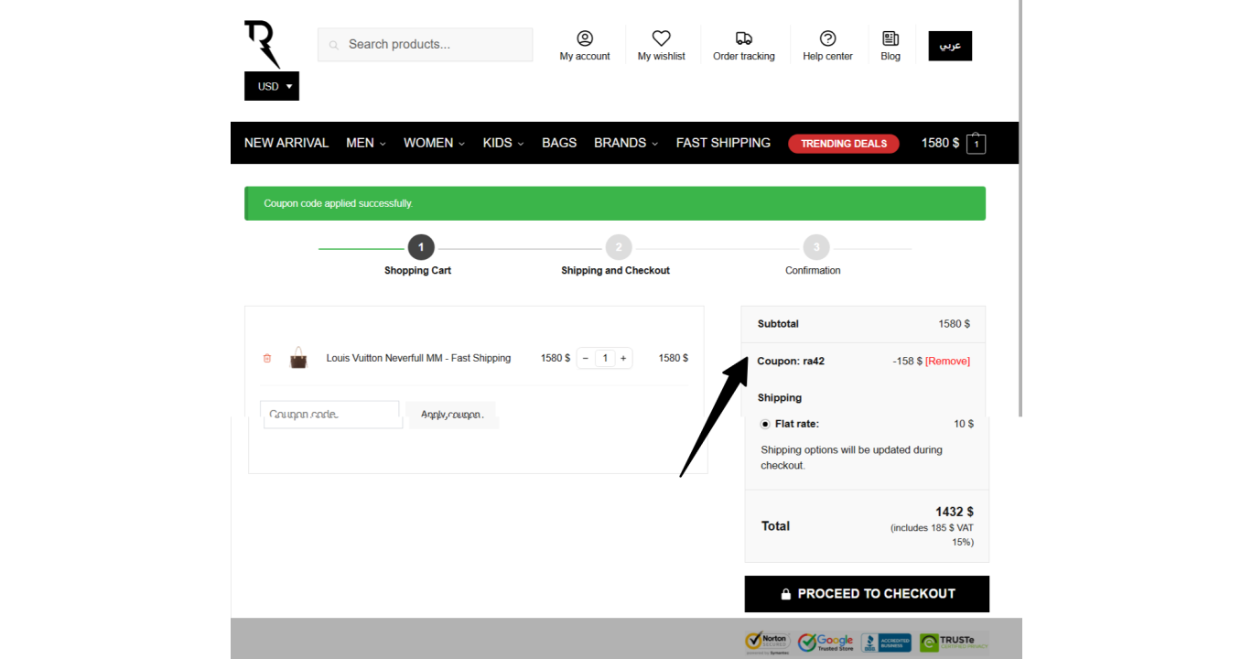
Task: Open the Blog newspaper icon
Action: (x=890, y=38)
